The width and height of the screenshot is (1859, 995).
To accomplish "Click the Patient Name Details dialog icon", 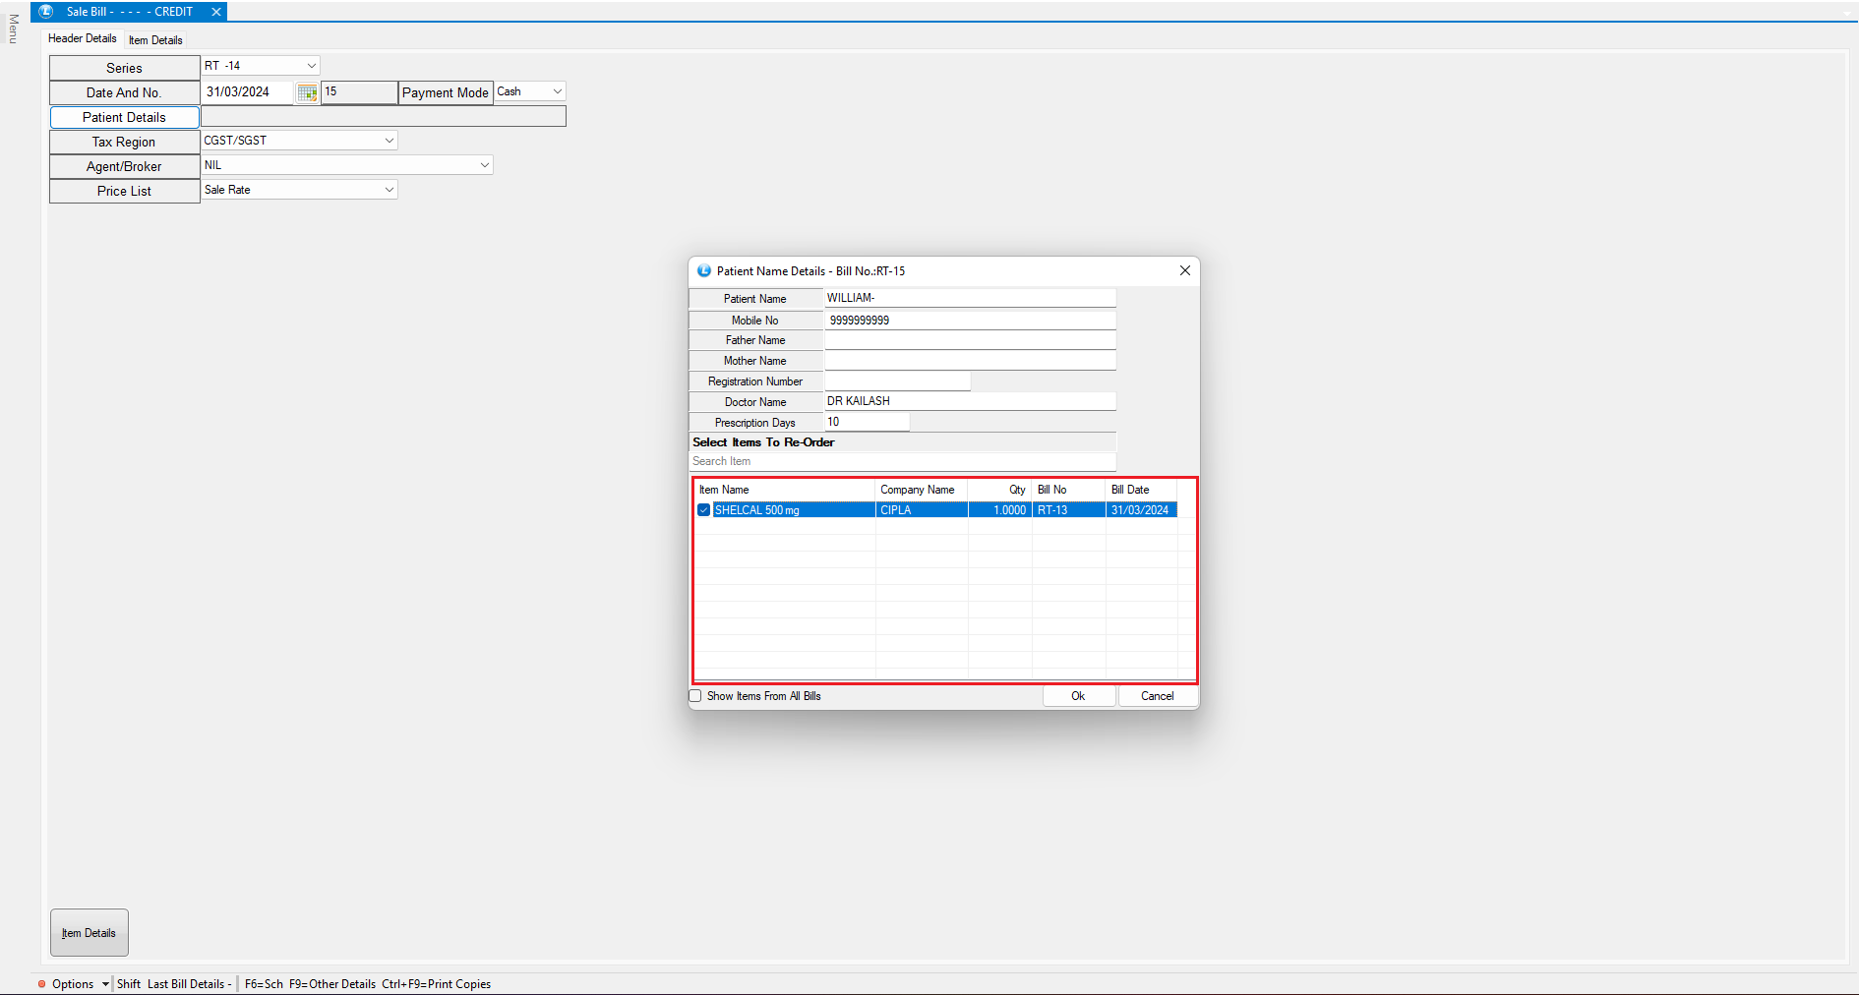I will click(x=703, y=271).
